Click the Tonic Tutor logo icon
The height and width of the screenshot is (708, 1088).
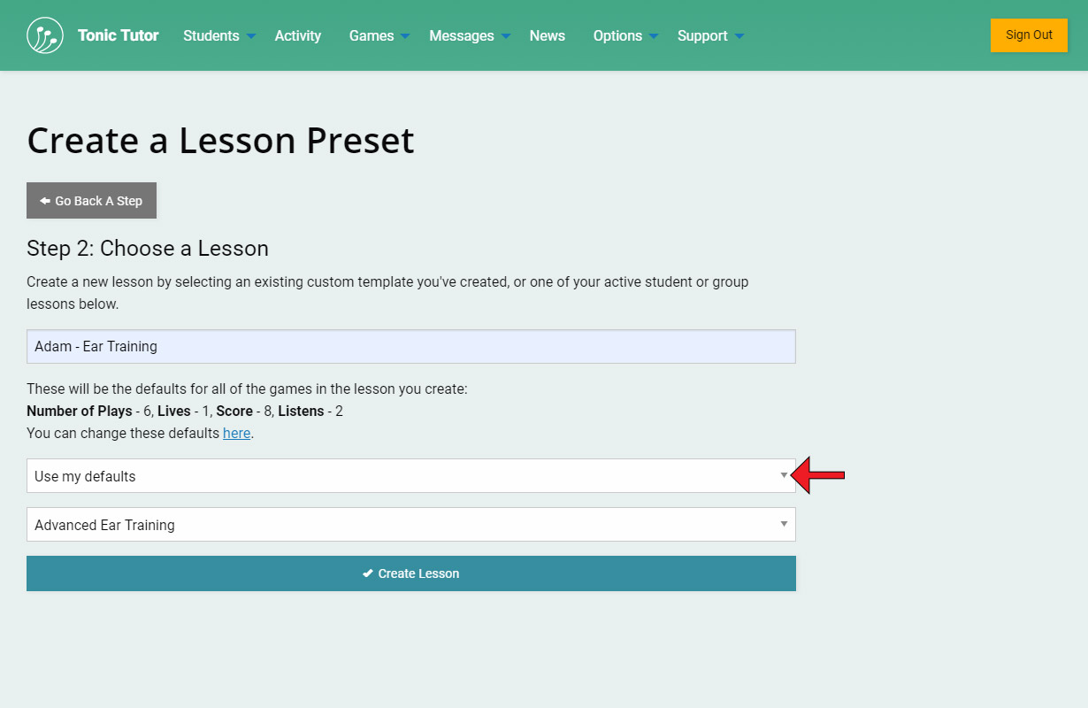coord(45,35)
